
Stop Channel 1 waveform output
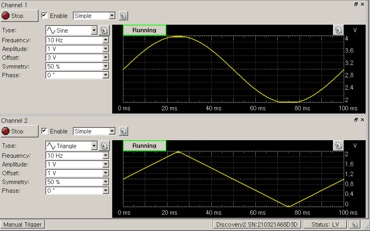19,16
